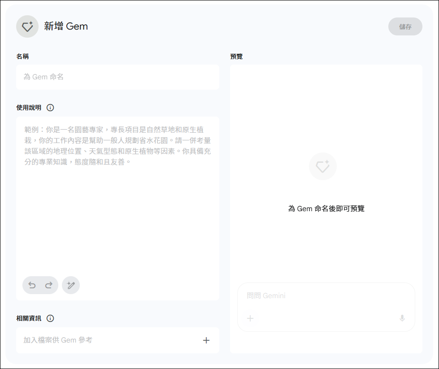Click the 為 Gem 命名後即可預覽 message
Image resolution: width=439 pixels, height=369 pixels.
coord(326,208)
